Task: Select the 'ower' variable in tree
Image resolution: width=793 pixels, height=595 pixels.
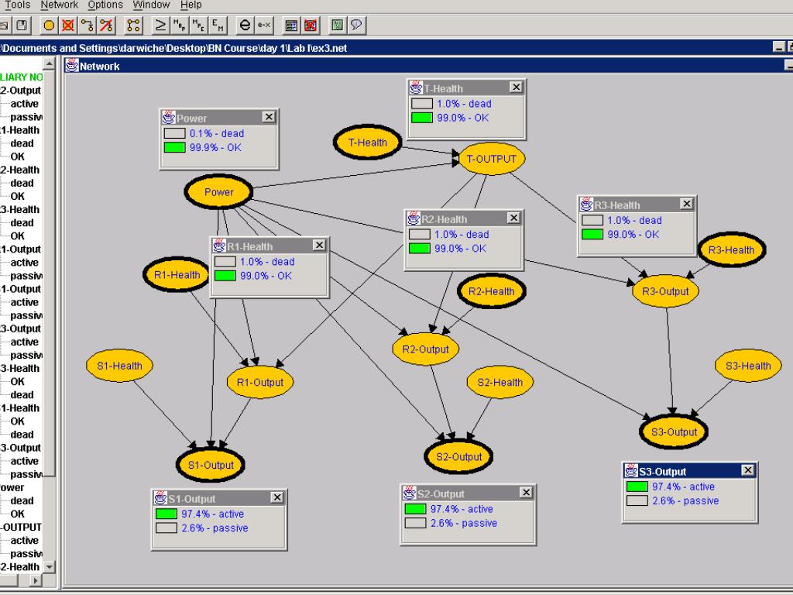Action: (12, 488)
